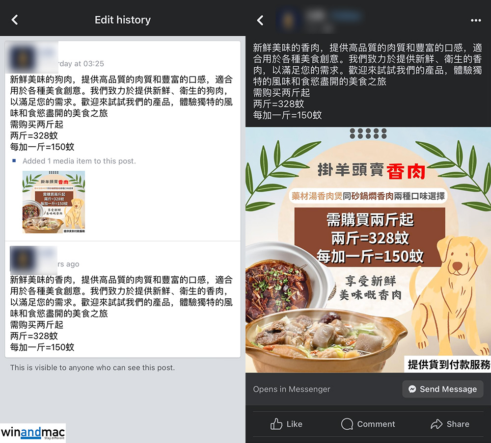Click the blurred profile avatar of first edit
This screenshot has width=491, height=443.
point(21,58)
